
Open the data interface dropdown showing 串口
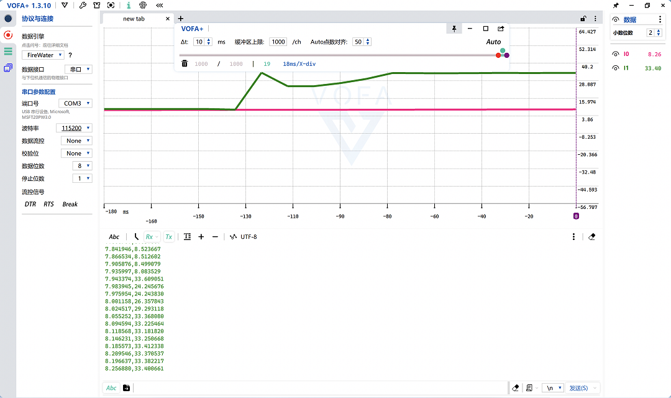[x=78, y=69]
